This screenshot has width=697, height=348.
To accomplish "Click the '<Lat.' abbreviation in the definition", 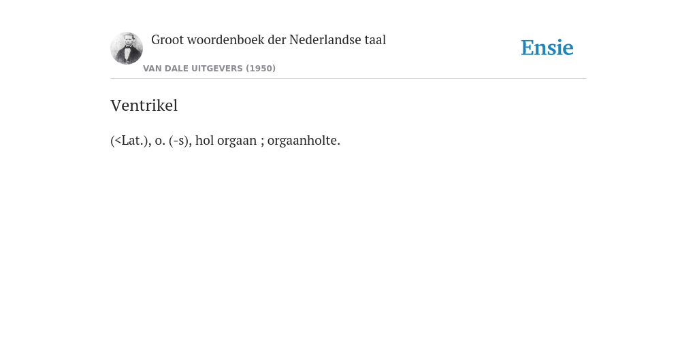I will click(128, 140).
